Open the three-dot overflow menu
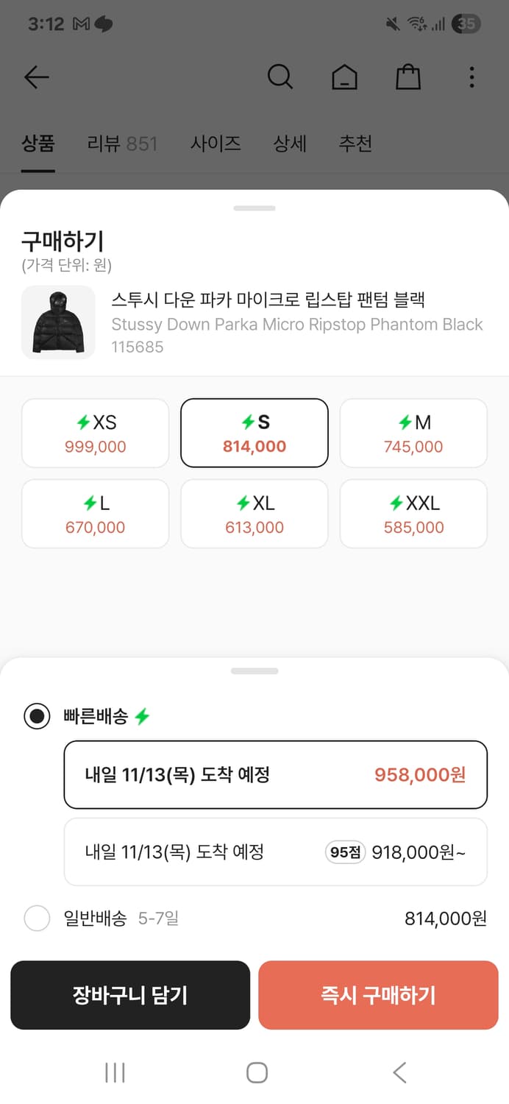This screenshot has height=1104, width=509. [x=471, y=77]
